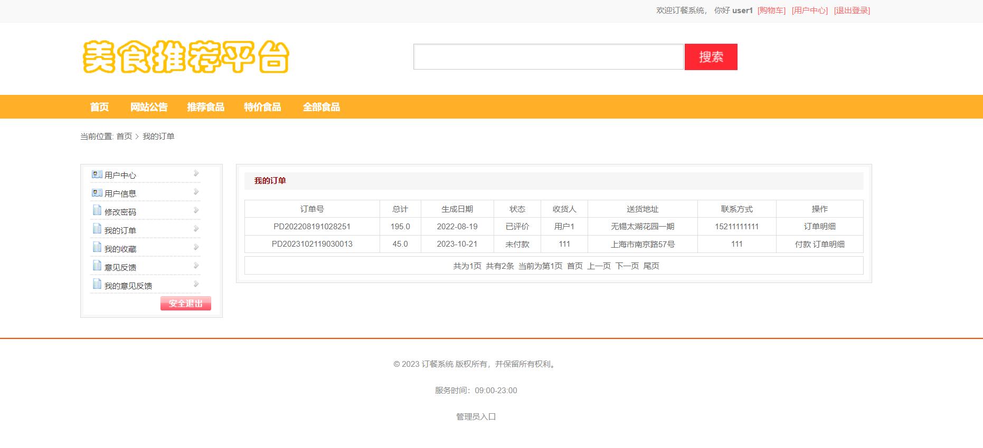Click the 我的意见反馈 document icon
983x448 pixels.
pyautogui.click(x=97, y=284)
